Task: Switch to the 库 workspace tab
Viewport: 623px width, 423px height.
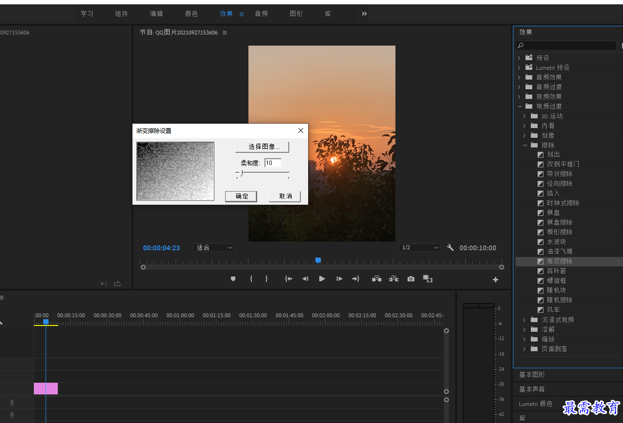Action: click(328, 14)
